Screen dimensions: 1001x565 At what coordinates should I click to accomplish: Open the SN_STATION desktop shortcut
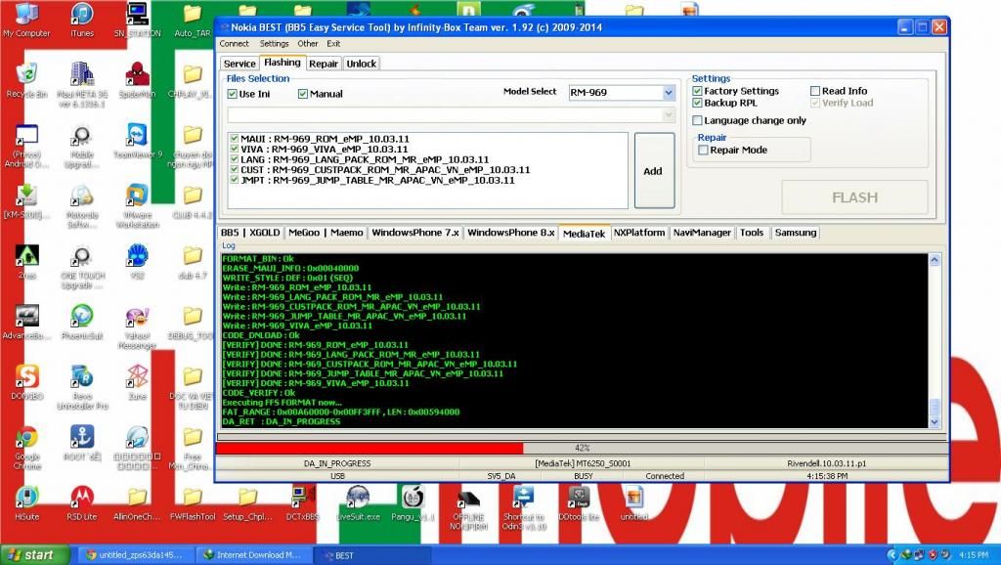click(x=137, y=20)
